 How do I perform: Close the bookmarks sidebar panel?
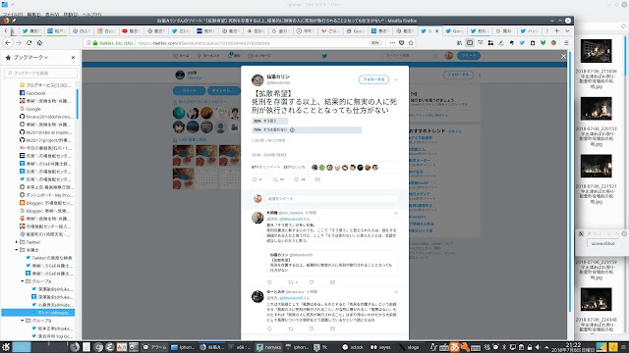click(73, 58)
